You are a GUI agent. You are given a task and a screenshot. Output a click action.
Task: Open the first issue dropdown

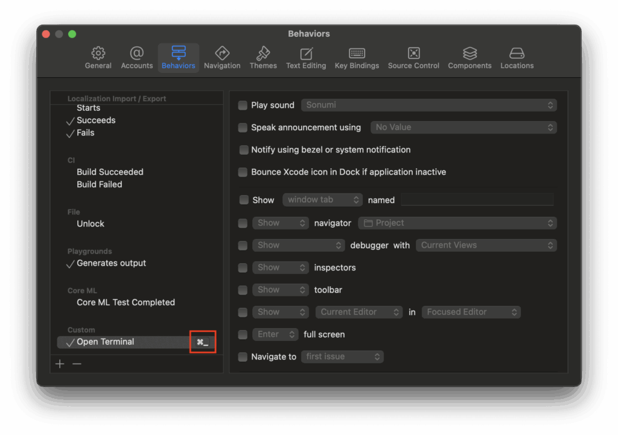tap(342, 357)
